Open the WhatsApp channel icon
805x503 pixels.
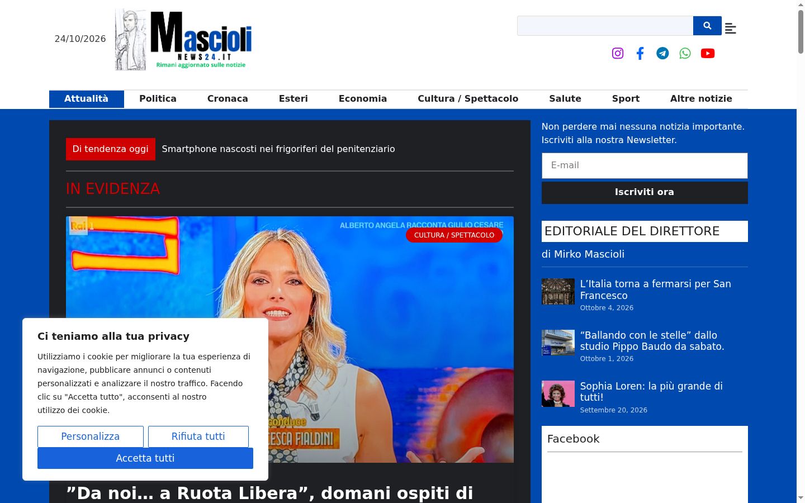pos(685,53)
